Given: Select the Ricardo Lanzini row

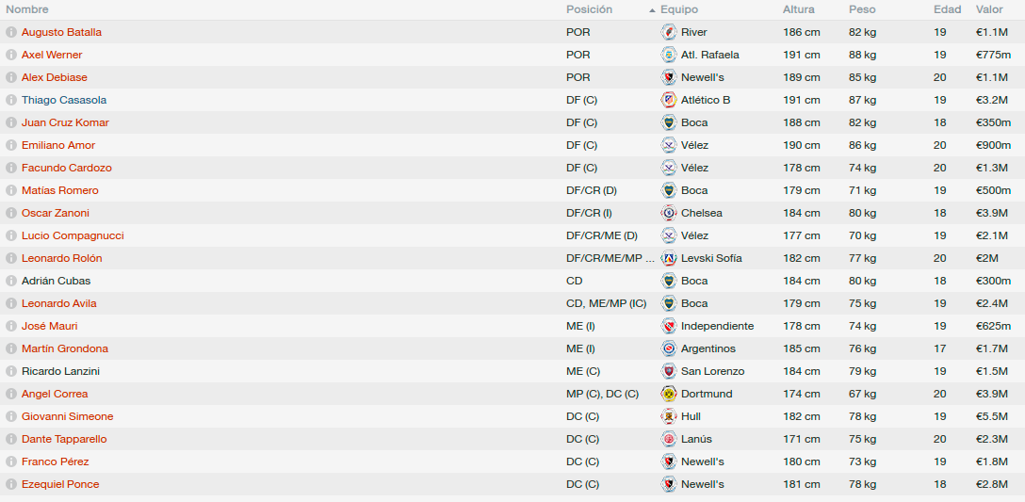Looking at the screenshot, I should click(512, 371).
